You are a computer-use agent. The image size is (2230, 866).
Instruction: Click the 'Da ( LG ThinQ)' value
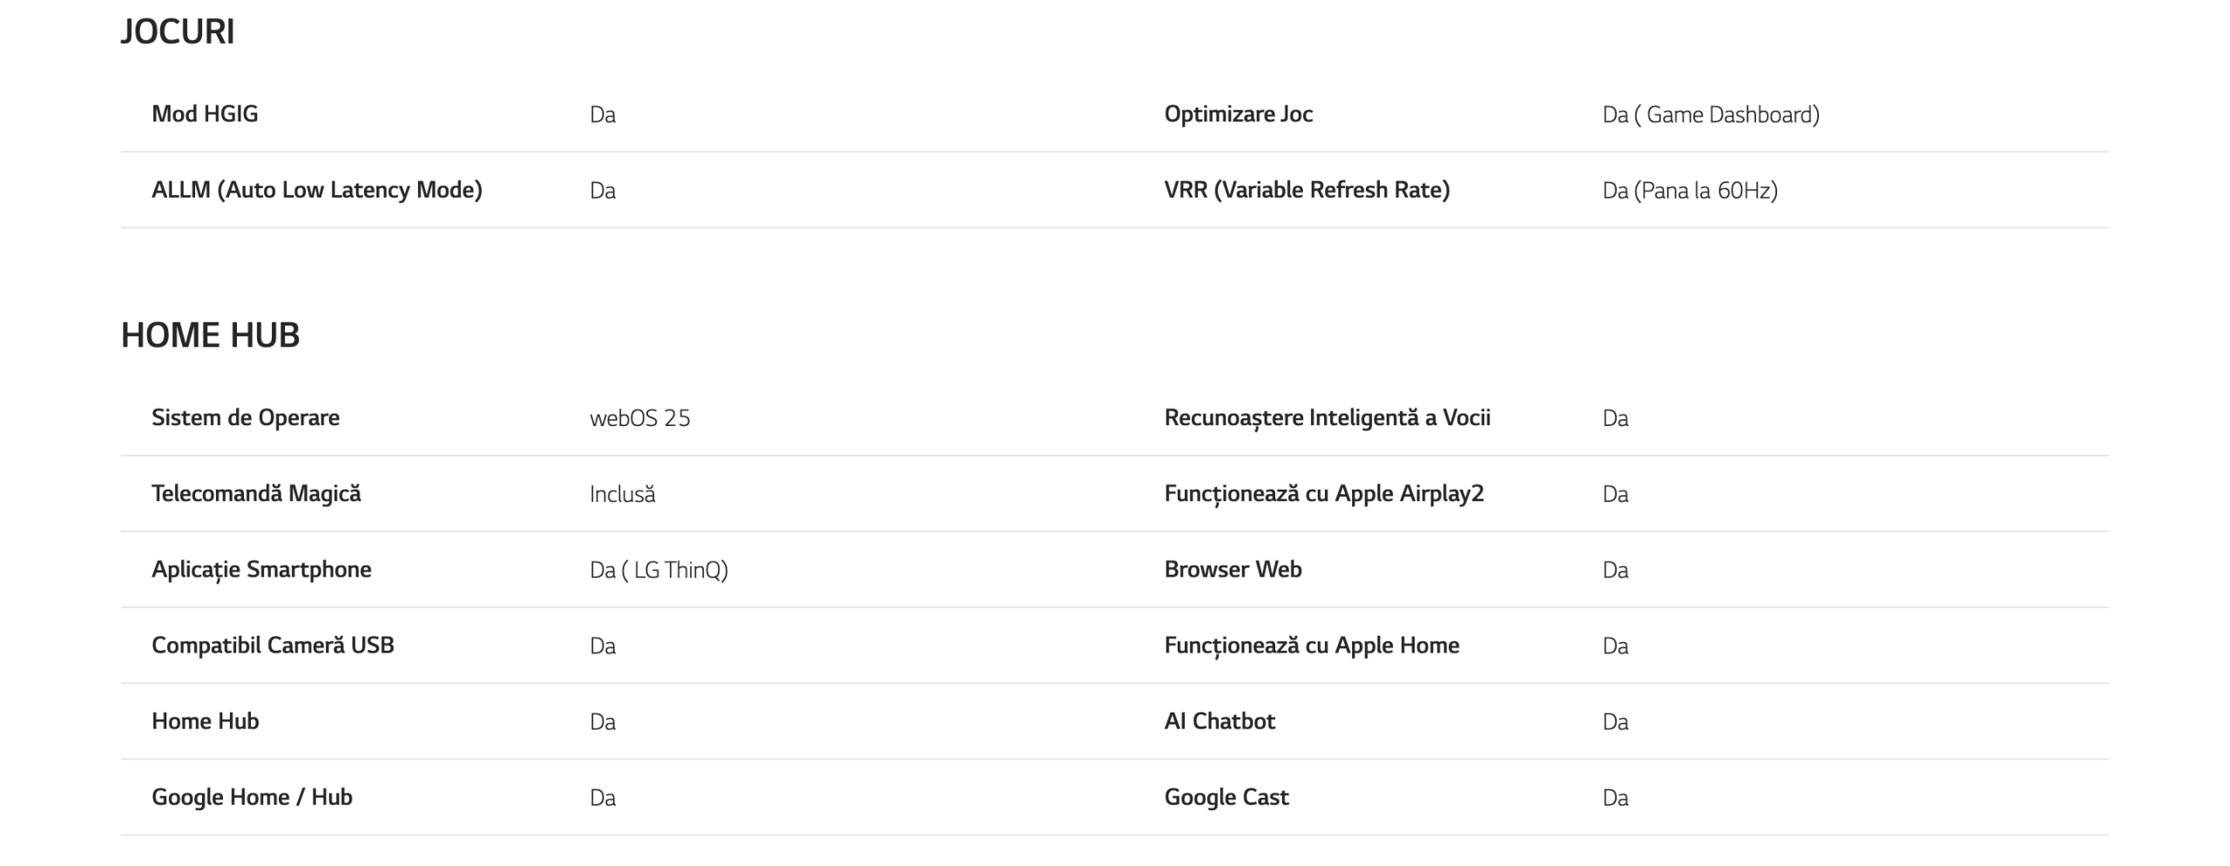pos(659,570)
